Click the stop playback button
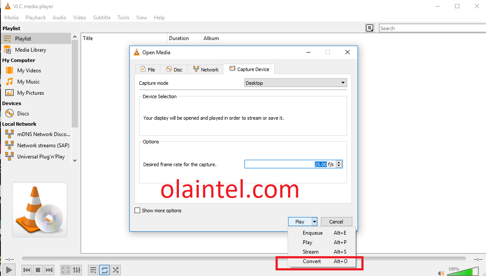Screen dimensions: 486x276 [x=38, y=270]
